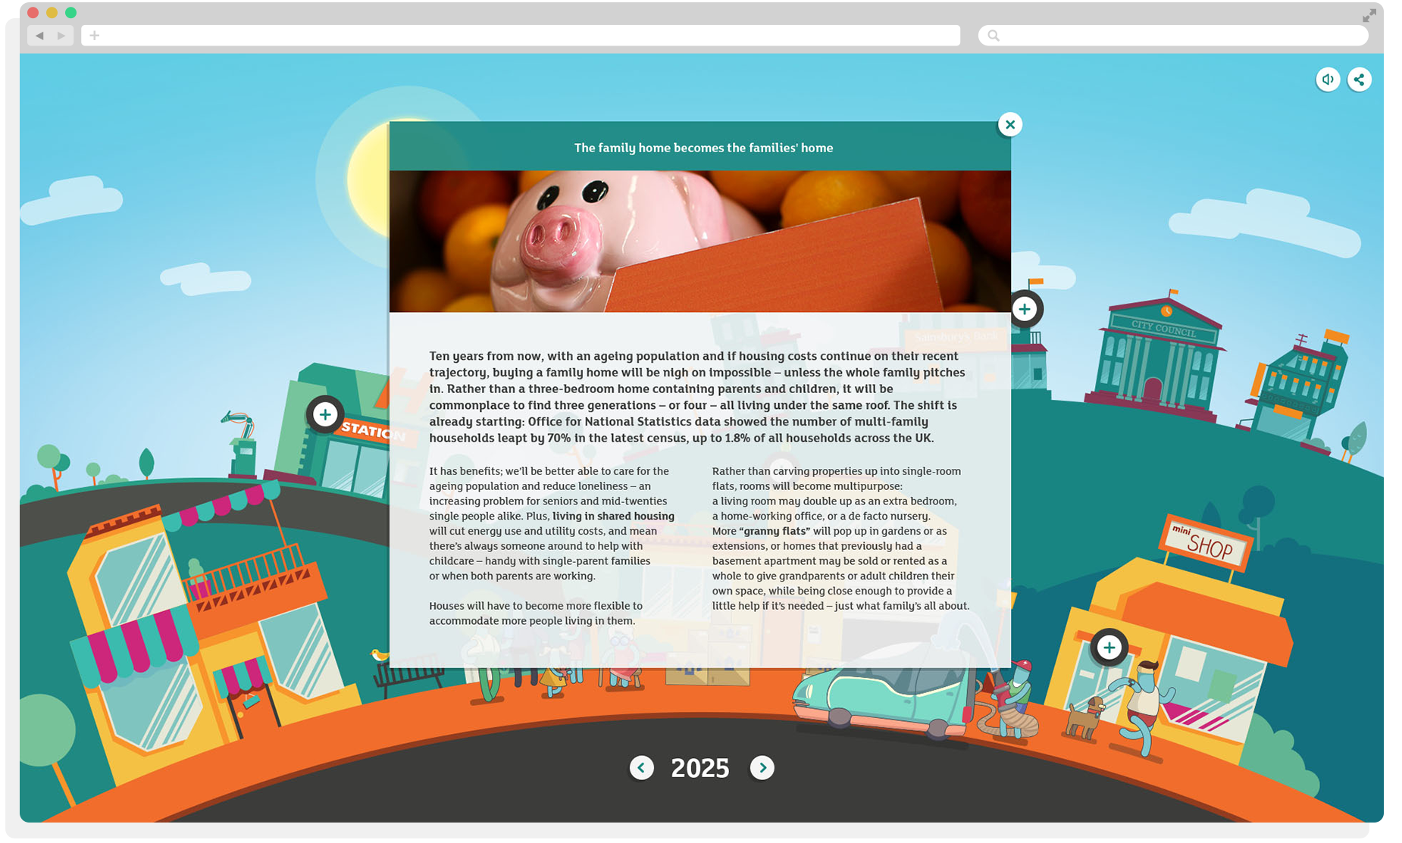
Task: Click the title 'The family home becomes the families' home'
Action: (x=703, y=148)
